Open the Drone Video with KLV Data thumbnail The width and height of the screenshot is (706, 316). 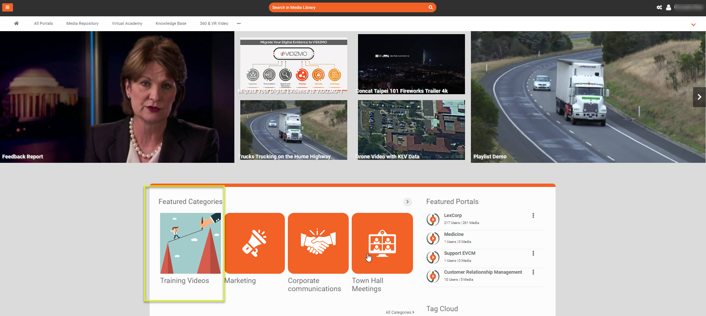(411, 130)
